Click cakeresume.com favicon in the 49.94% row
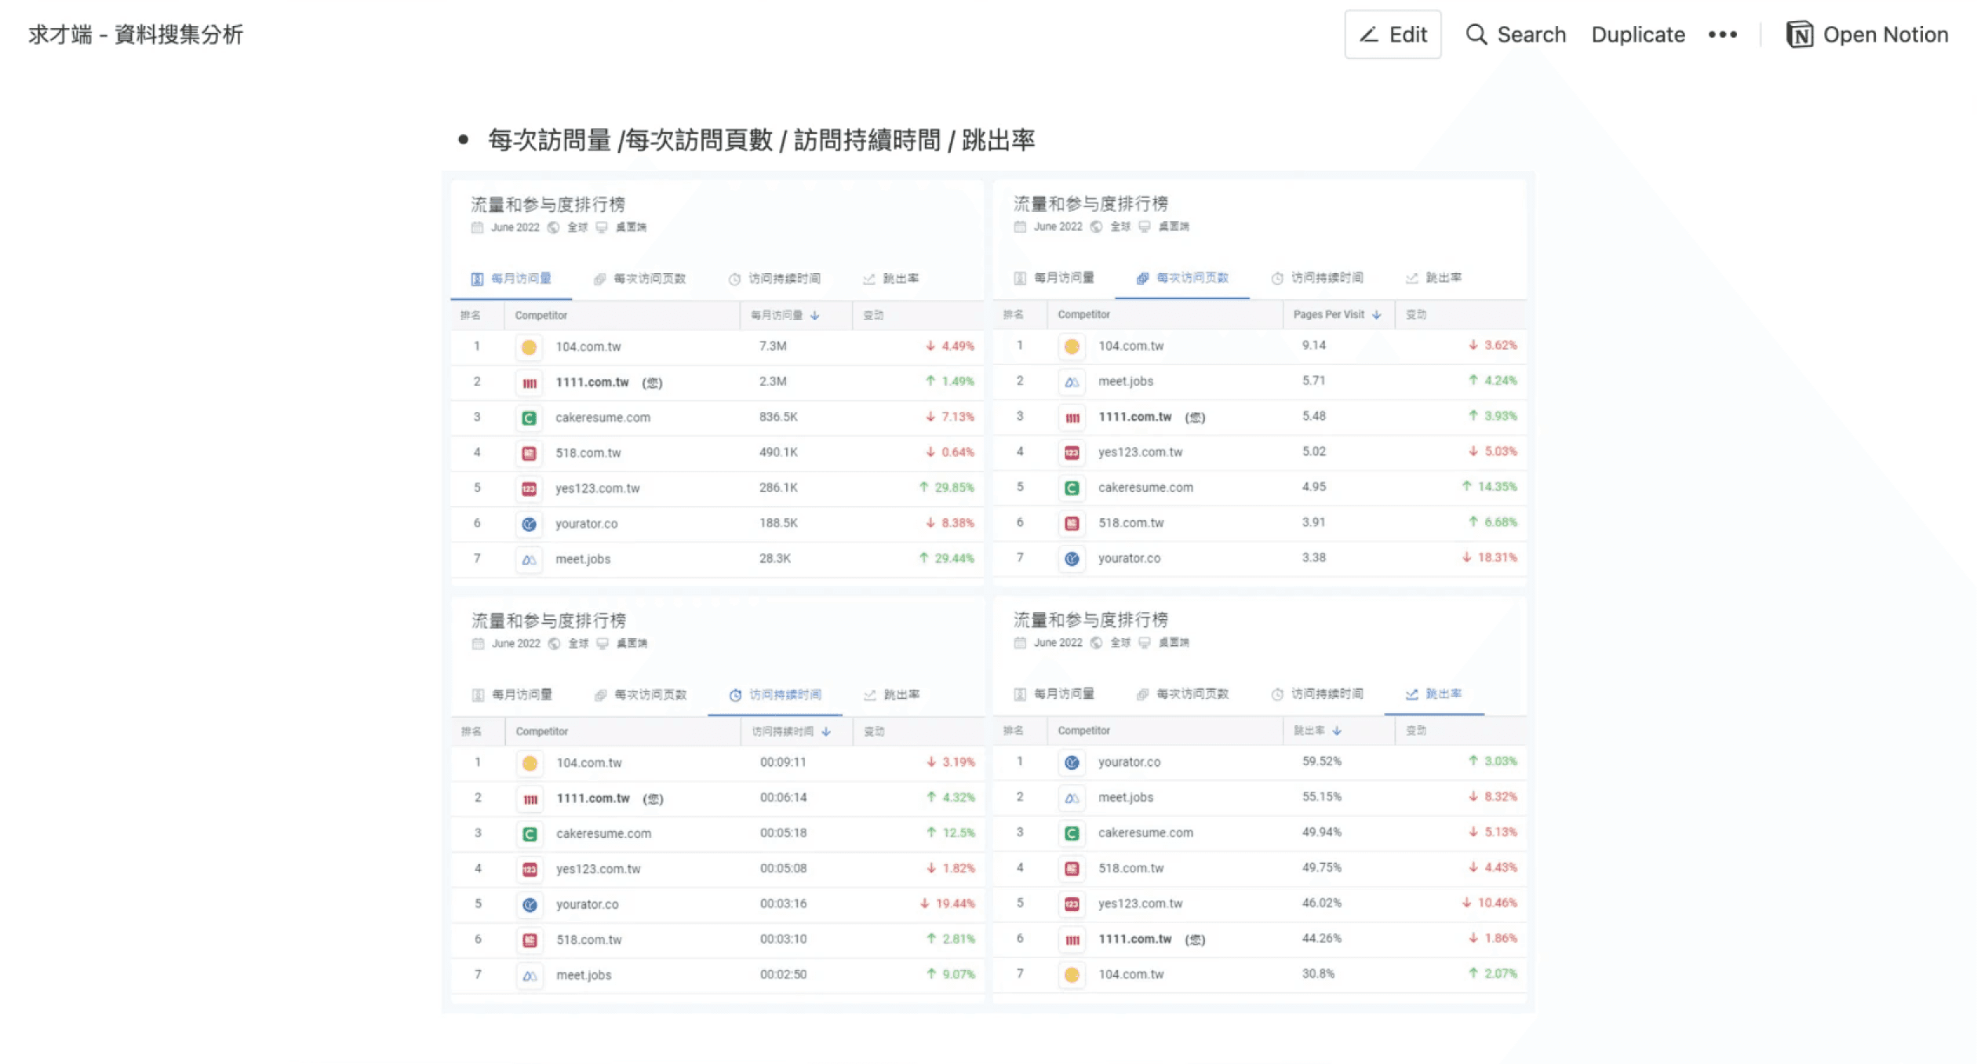1977x1064 pixels. coord(1072,833)
